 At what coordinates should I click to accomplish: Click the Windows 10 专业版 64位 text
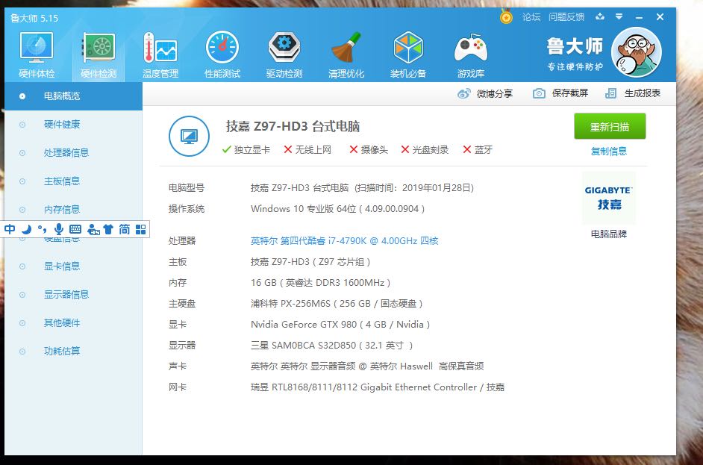(337, 209)
